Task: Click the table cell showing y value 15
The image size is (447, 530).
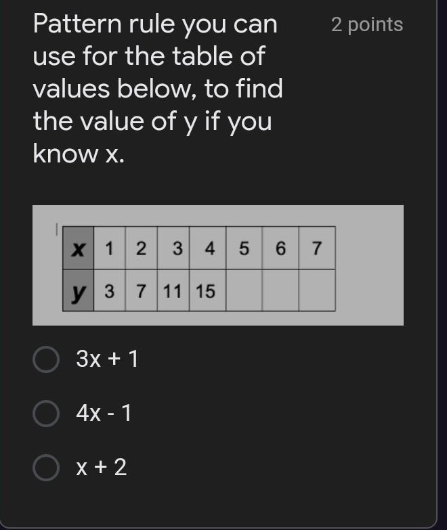Action: click(x=207, y=291)
